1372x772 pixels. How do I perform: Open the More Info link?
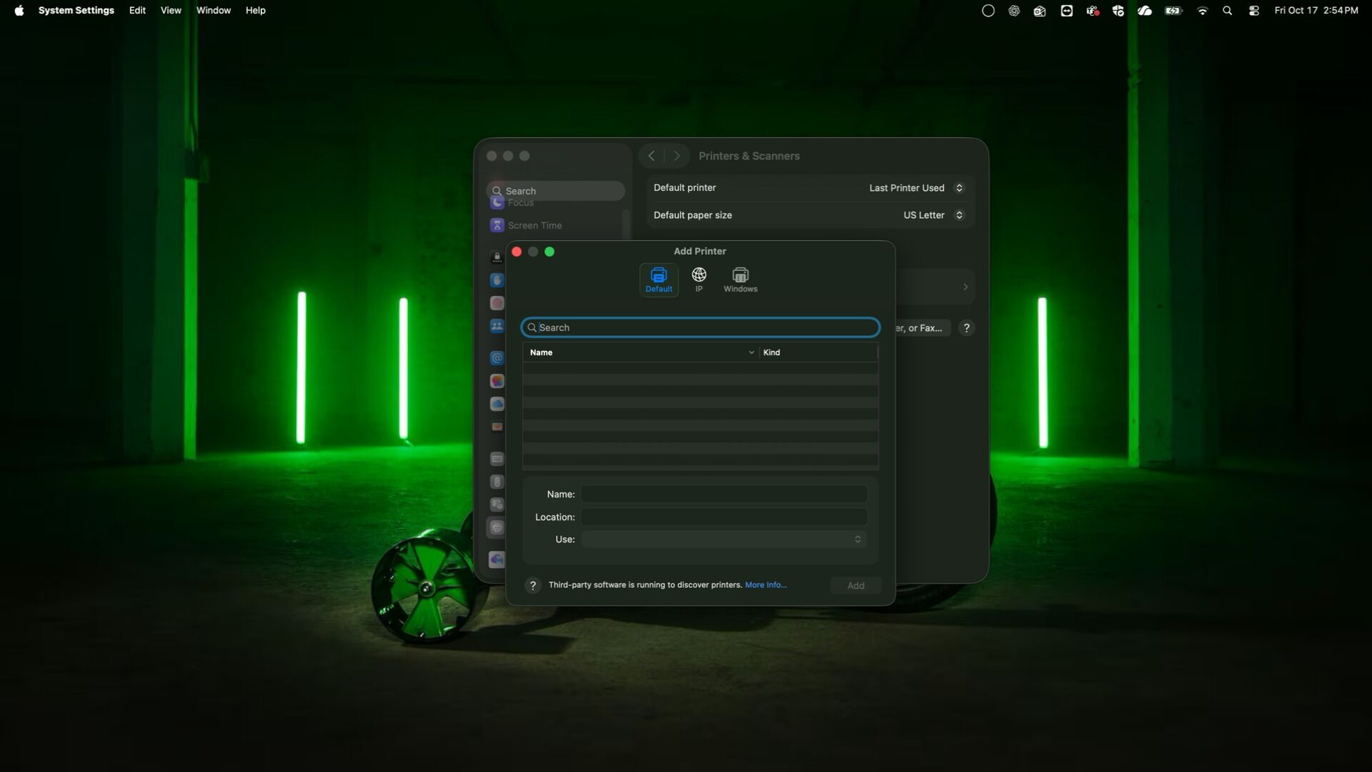pos(765,585)
